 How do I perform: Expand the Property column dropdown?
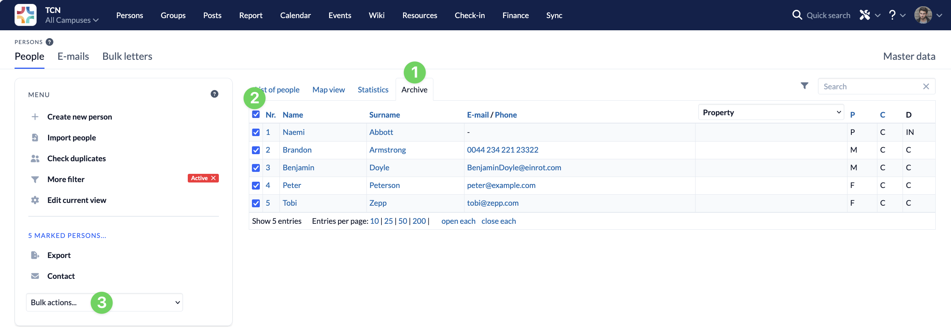[771, 112]
